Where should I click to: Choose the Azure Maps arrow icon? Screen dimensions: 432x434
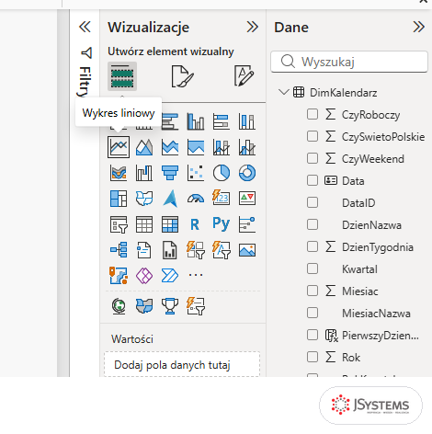(170, 199)
